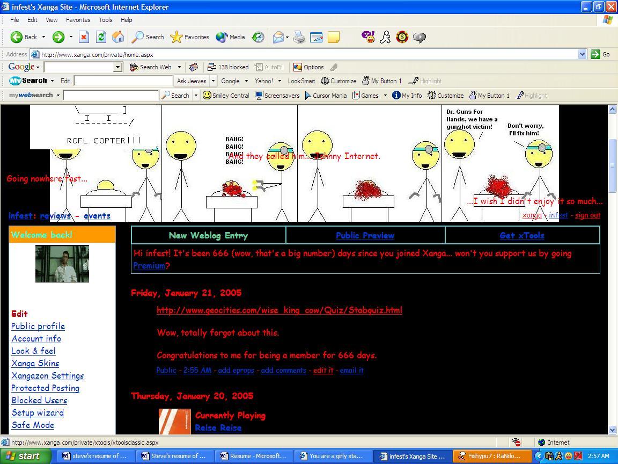618x464 pixels.
Task: Open the Favorites star button
Action: click(189, 37)
